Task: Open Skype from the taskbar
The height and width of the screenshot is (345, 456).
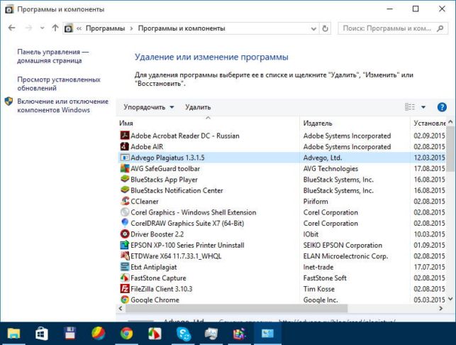Action: 184,334
